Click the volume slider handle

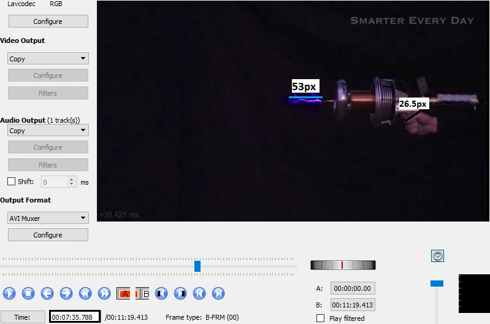pyautogui.click(x=437, y=283)
